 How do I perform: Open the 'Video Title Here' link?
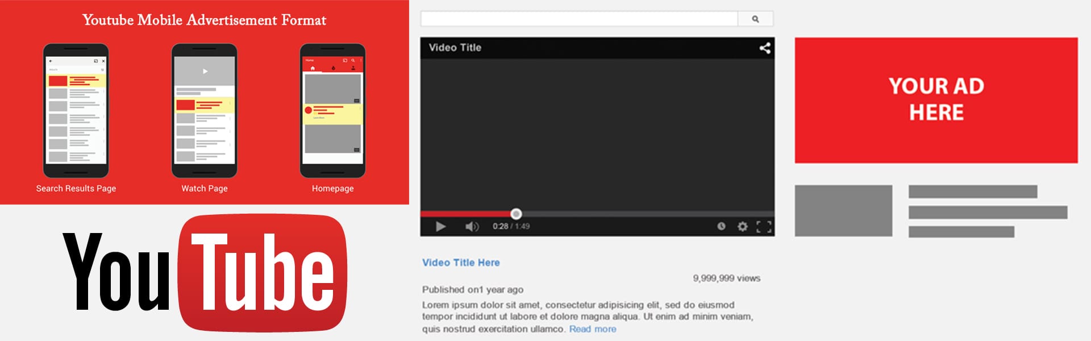pos(461,263)
